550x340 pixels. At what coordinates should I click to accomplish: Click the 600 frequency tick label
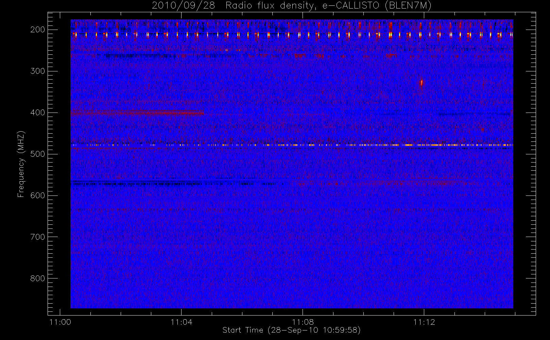click(38, 195)
